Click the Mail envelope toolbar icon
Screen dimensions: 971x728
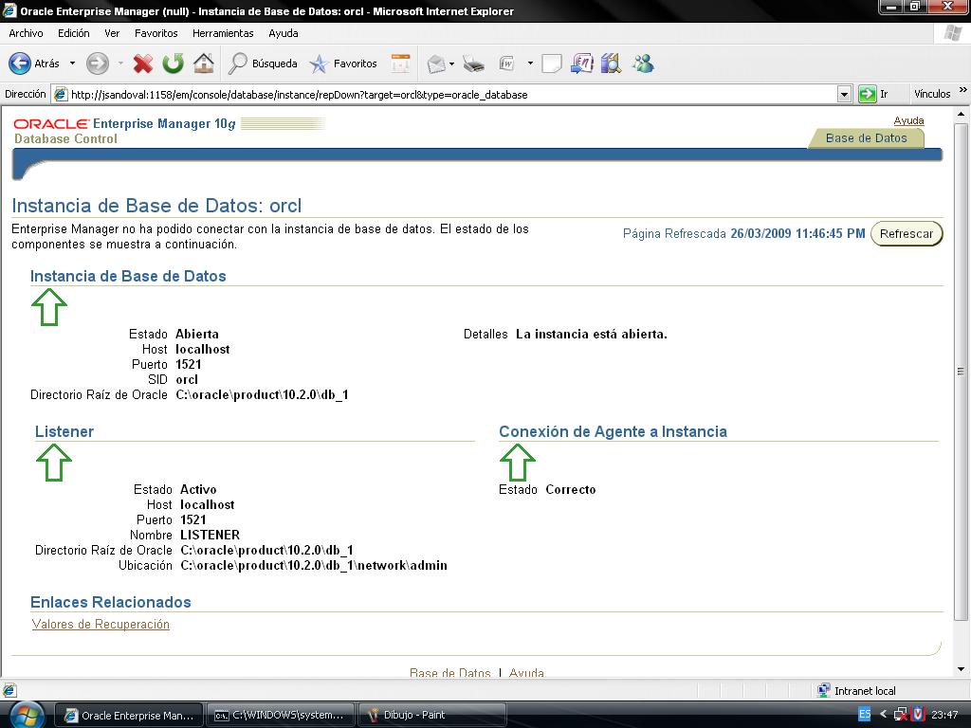click(436, 64)
